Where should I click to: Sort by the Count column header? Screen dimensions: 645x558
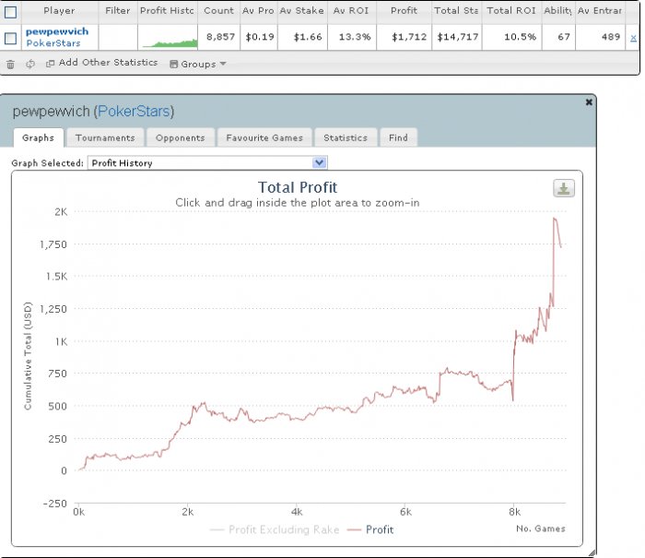tap(218, 11)
